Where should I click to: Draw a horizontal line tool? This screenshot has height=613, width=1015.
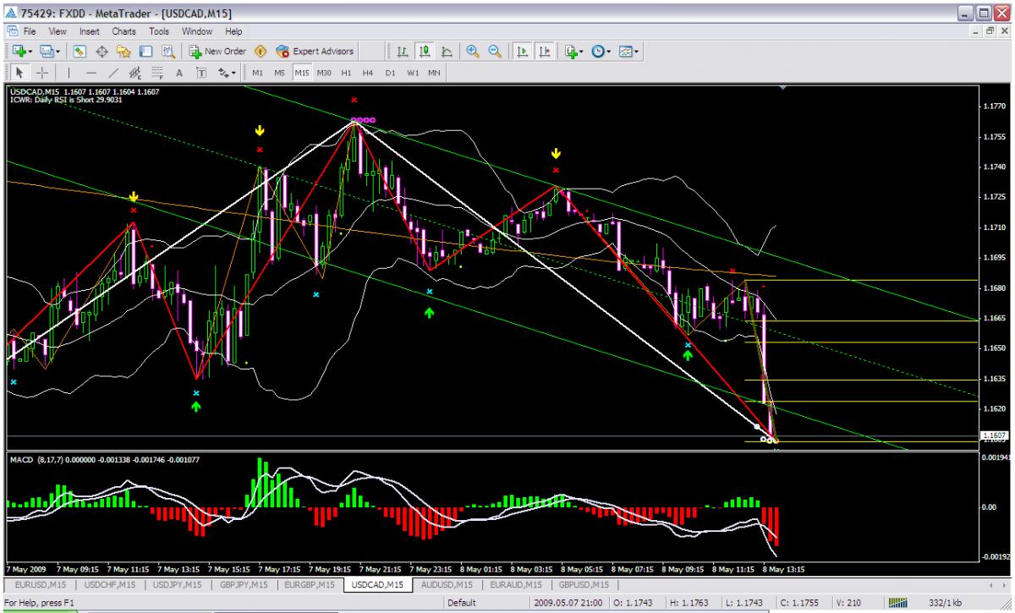tap(91, 73)
